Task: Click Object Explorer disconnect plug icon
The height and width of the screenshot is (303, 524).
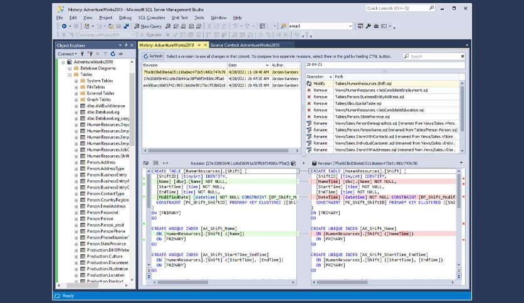Action: (x=90, y=54)
